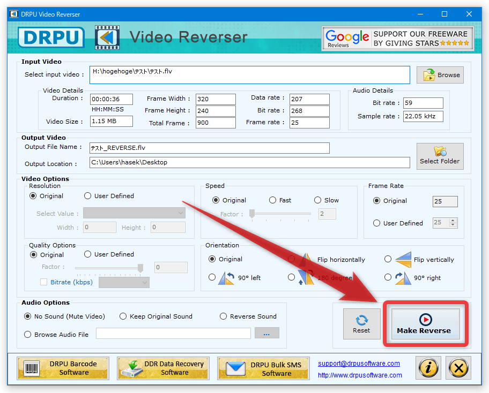Image resolution: width=489 pixels, height=393 pixels.
Task: Click the yellow info icon
Action: [428, 368]
